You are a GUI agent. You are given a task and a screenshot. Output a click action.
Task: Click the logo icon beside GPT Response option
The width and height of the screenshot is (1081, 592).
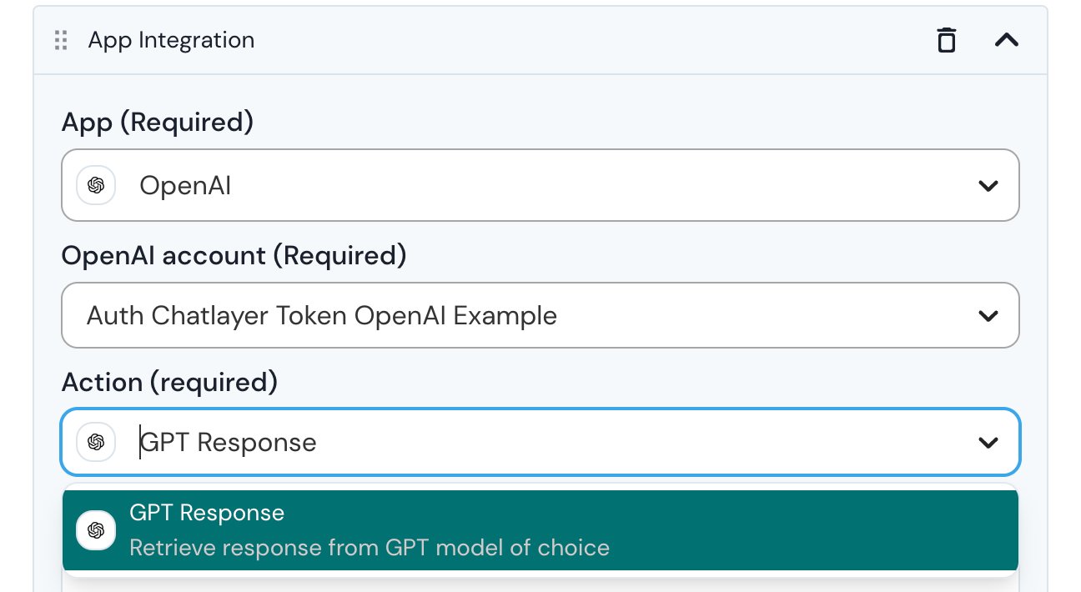click(x=96, y=530)
